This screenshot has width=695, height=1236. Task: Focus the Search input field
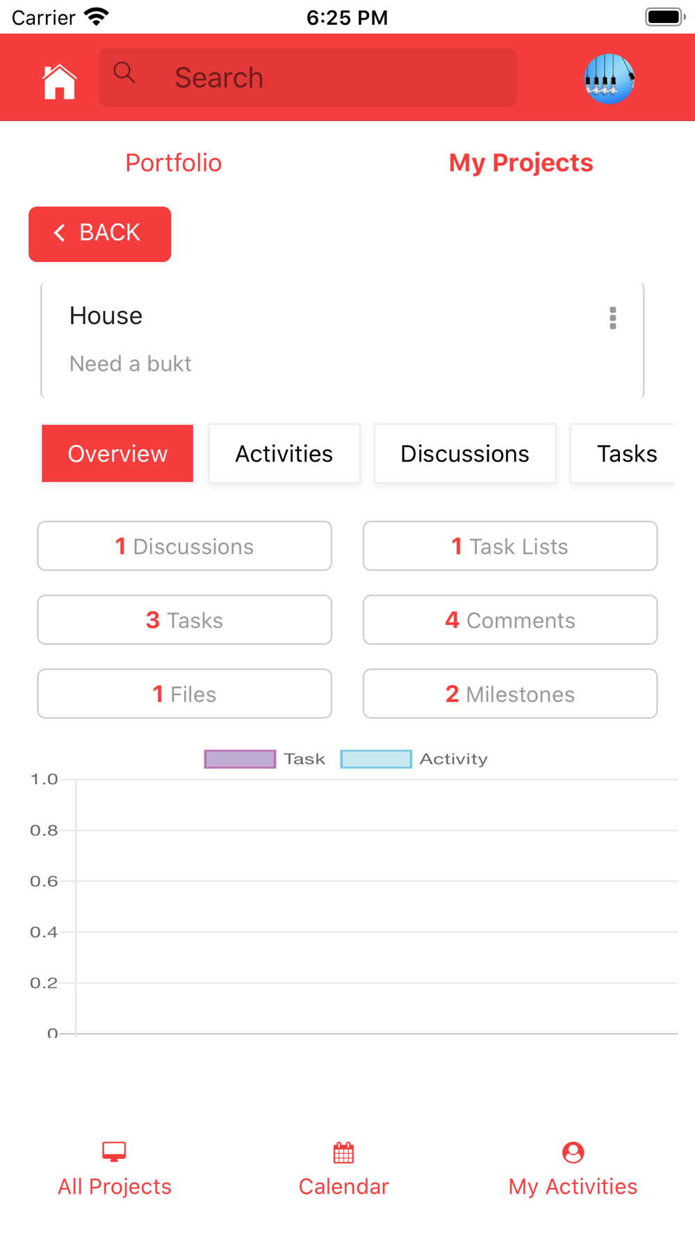click(308, 77)
